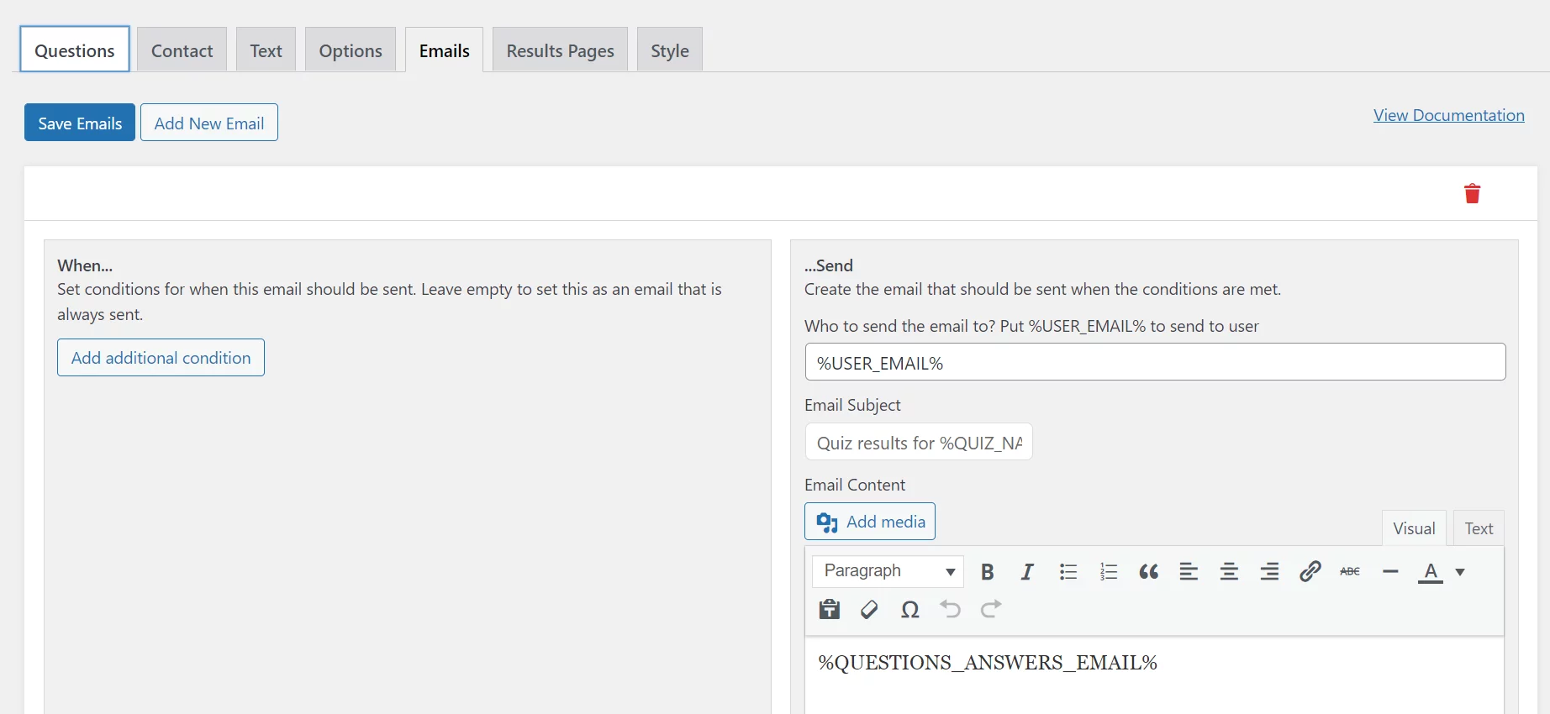Image resolution: width=1550 pixels, height=714 pixels.
Task: Click the Email Subject input field
Action: pos(918,443)
